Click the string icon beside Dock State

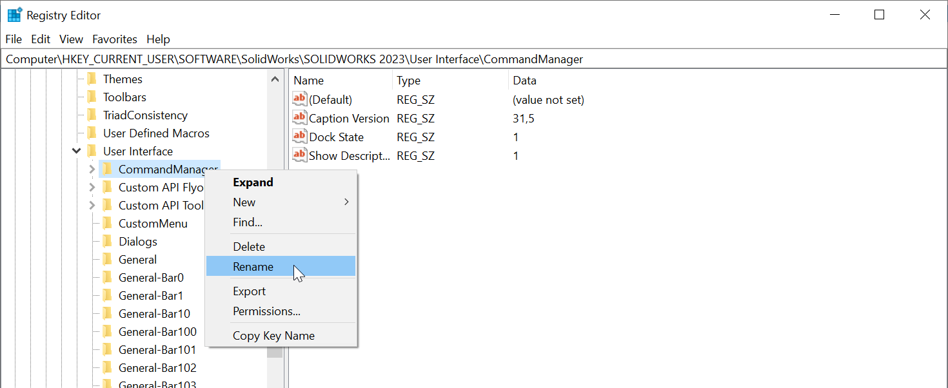[x=300, y=137]
